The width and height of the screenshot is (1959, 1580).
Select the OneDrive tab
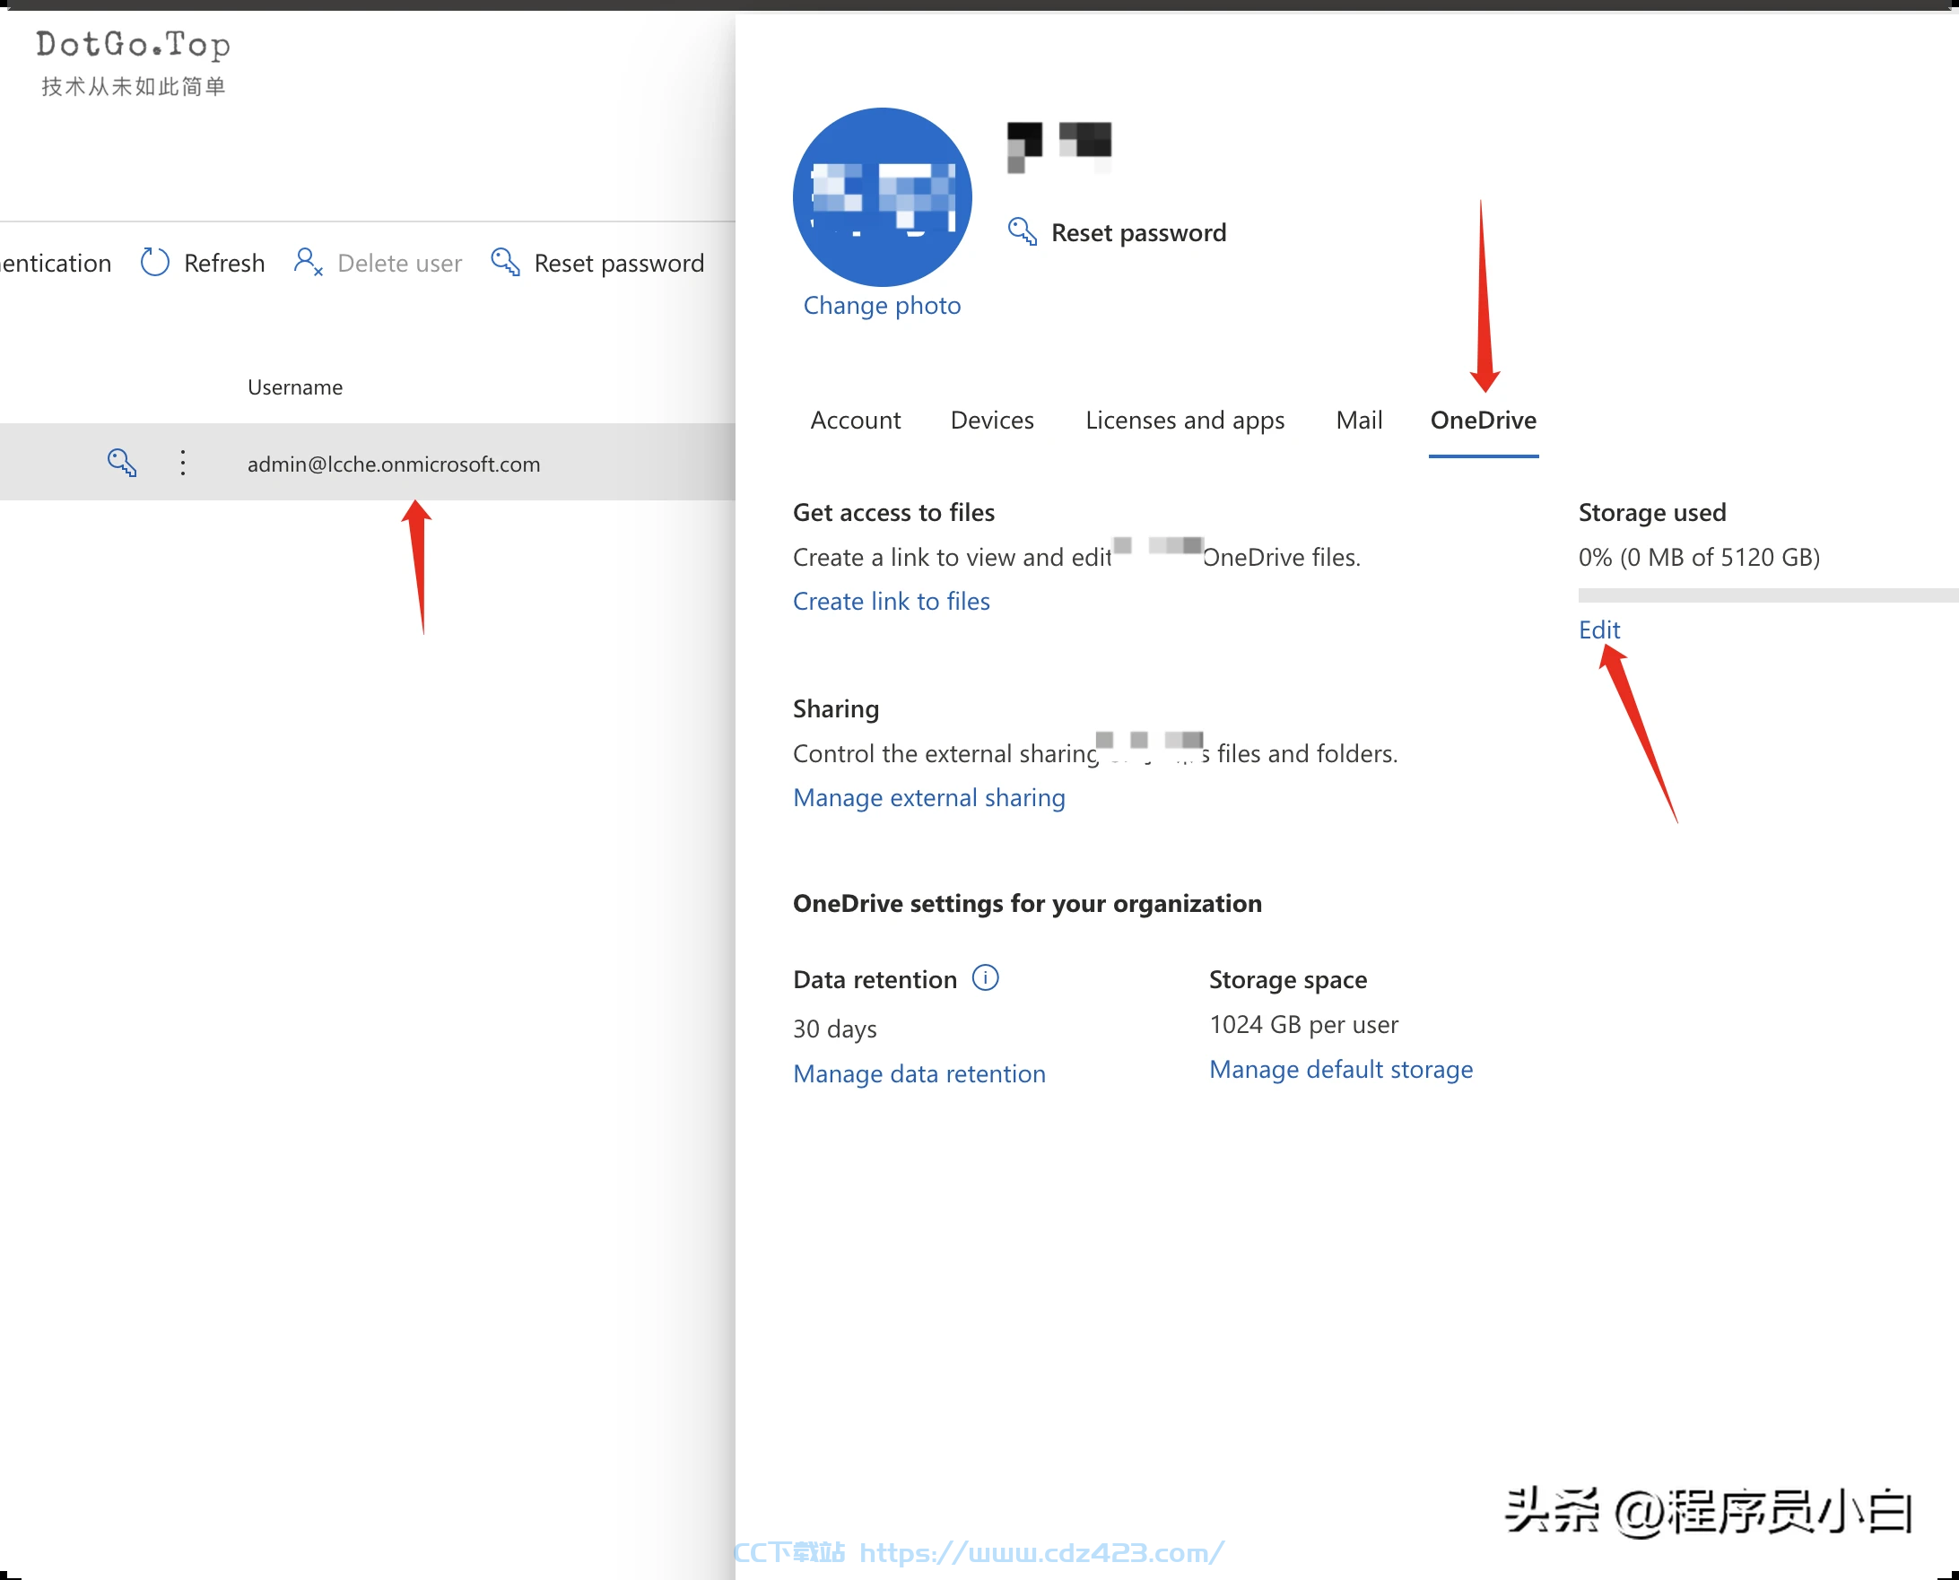point(1483,420)
